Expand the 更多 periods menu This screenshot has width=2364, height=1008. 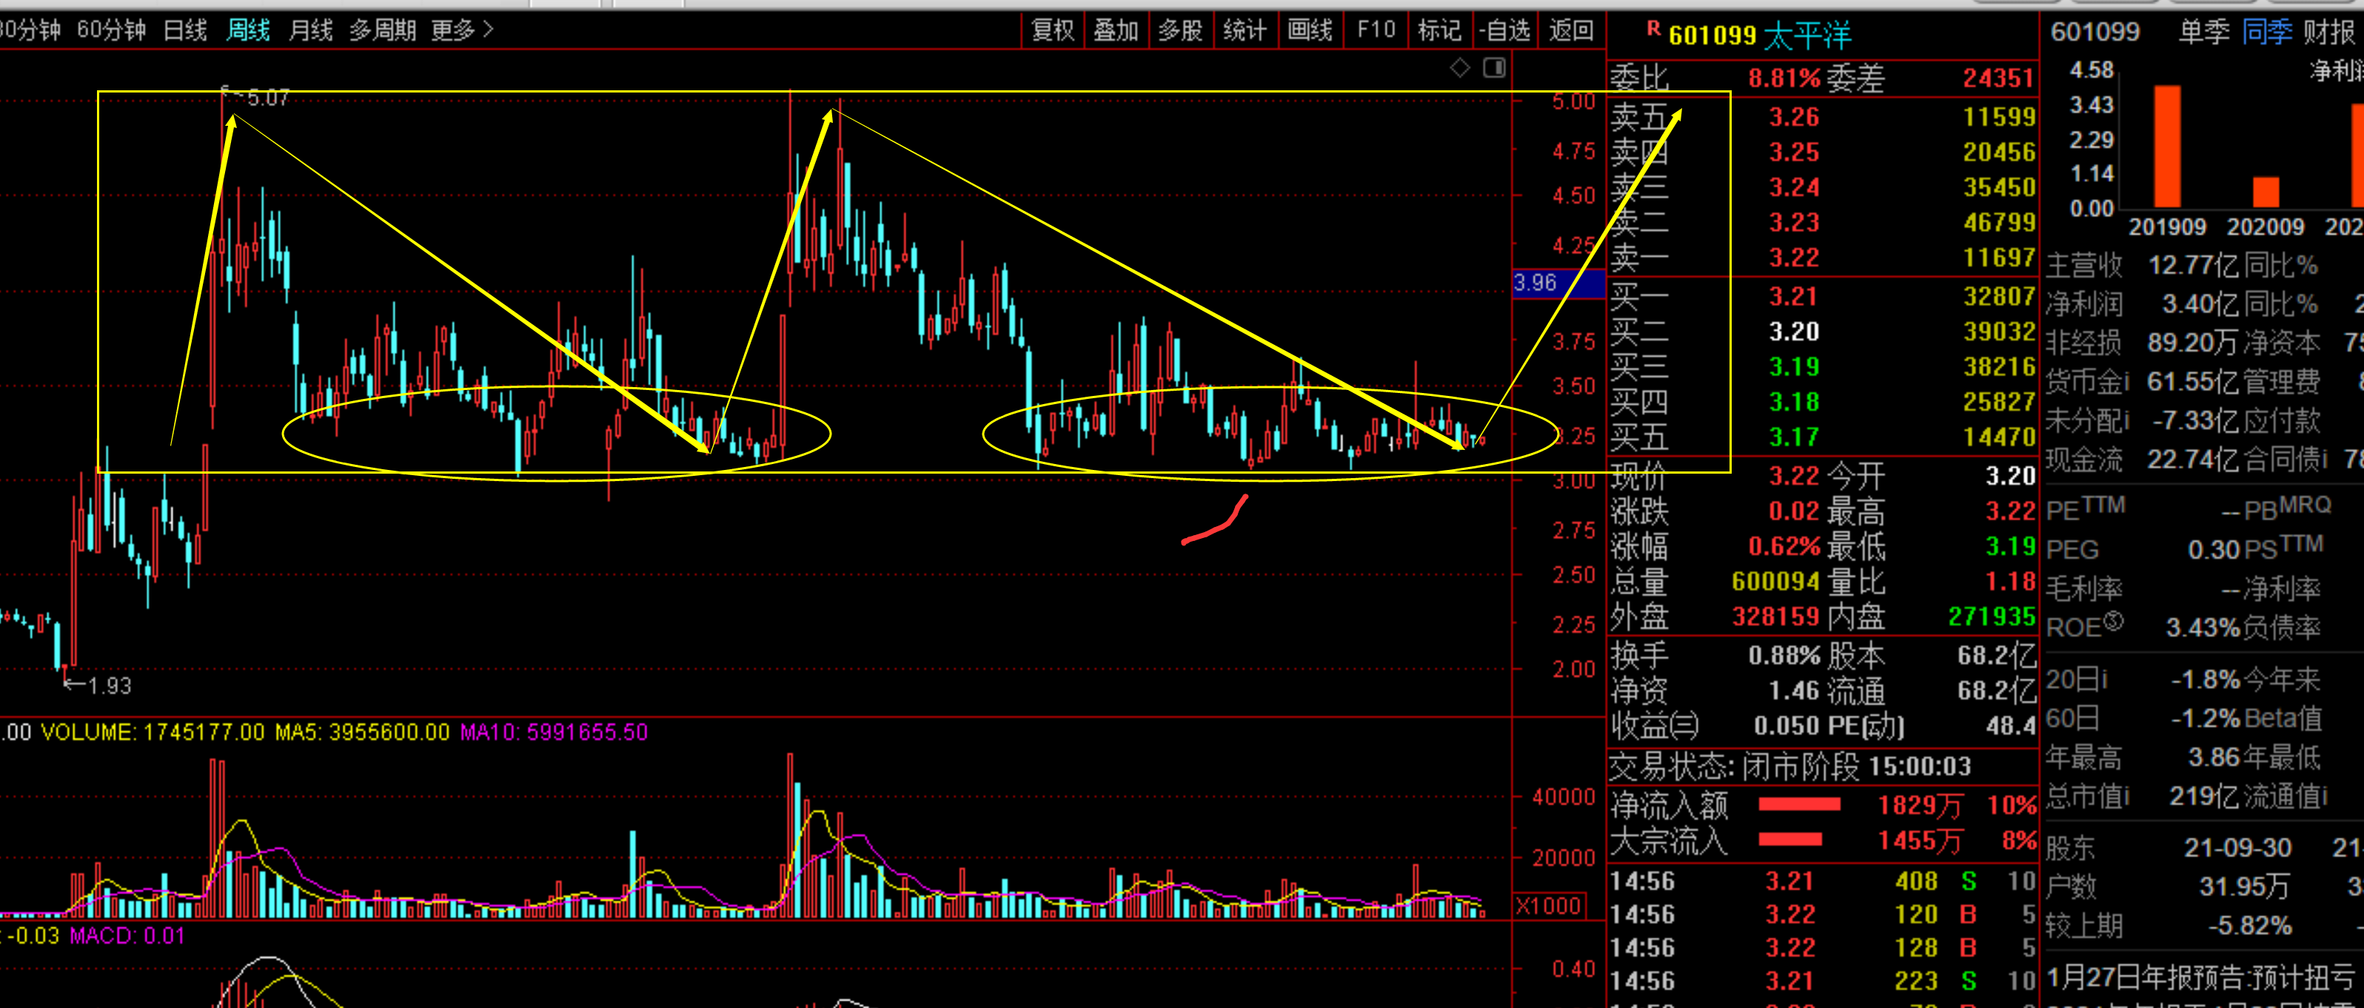click(463, 30)
